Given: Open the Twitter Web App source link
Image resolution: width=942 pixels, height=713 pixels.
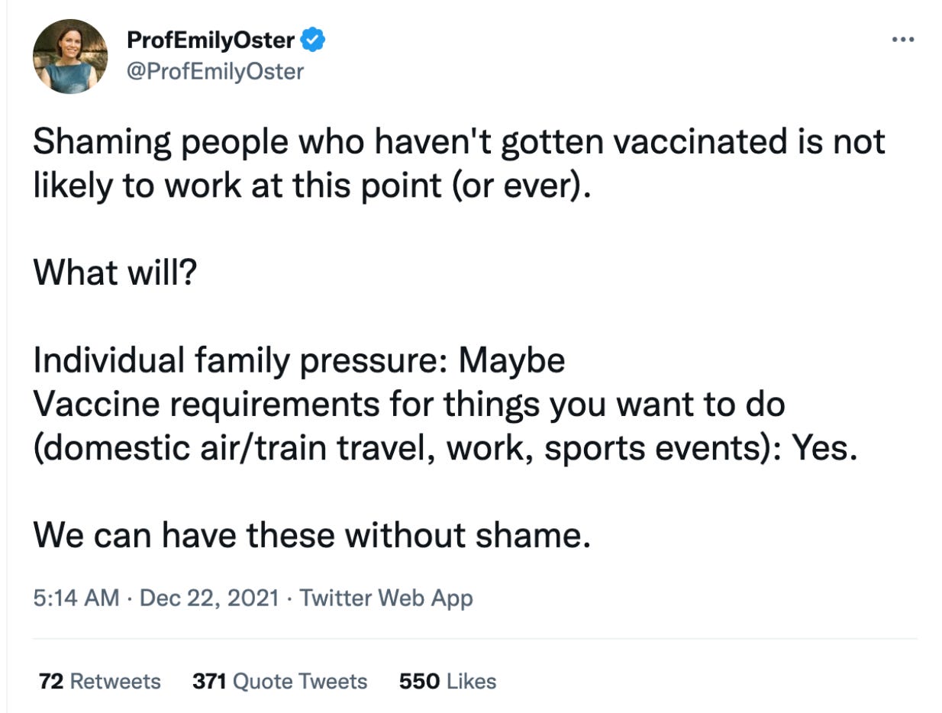Looking at the screenshot, I should (x=386, y=598).
